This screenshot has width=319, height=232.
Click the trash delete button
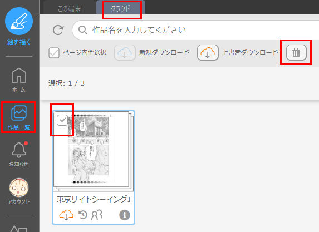click(296, 52)
